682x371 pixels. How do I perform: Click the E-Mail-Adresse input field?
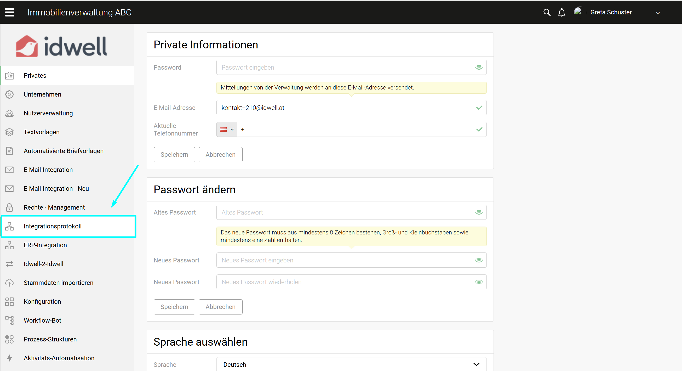344,108
